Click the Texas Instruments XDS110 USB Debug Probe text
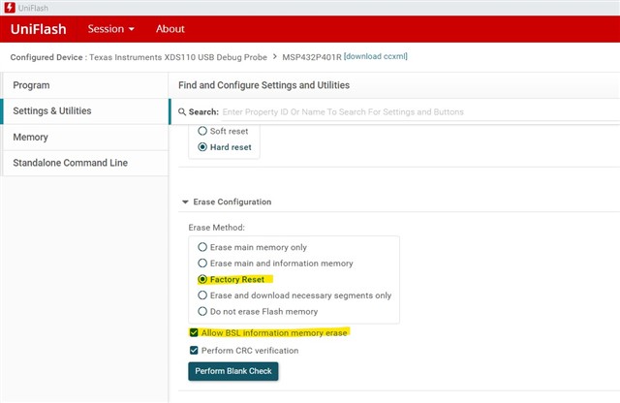Image resolution: width=620 pixels, height=403 pixels. pyautogui.click(x=178, y=57)
